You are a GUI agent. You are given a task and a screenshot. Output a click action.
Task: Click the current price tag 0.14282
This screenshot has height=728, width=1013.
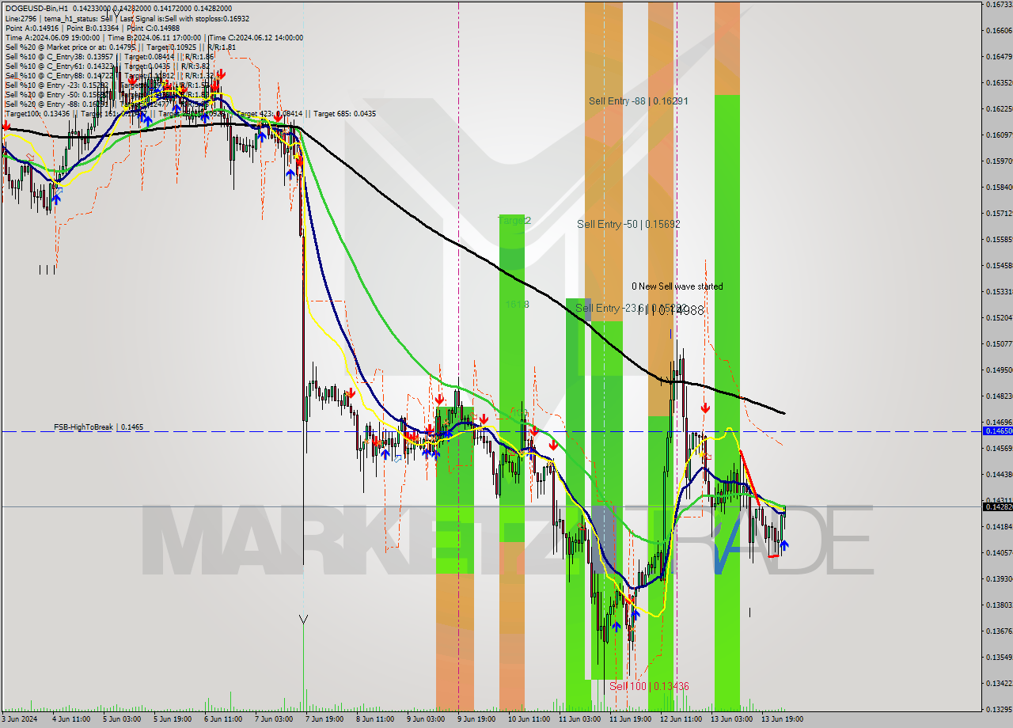[x=997, y=506]
